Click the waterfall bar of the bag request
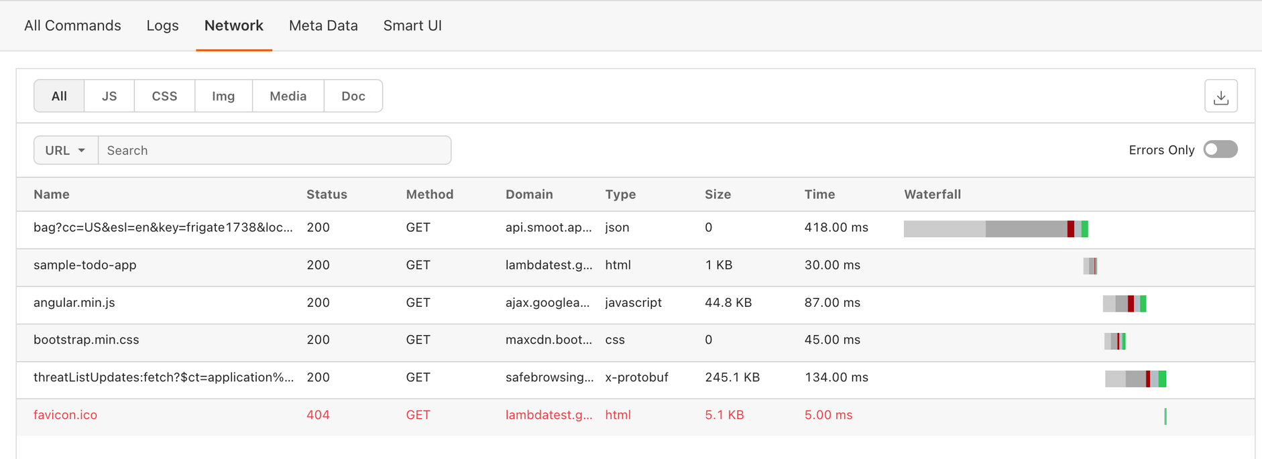This screenshot has width=1262, height=459. point(995,228)
